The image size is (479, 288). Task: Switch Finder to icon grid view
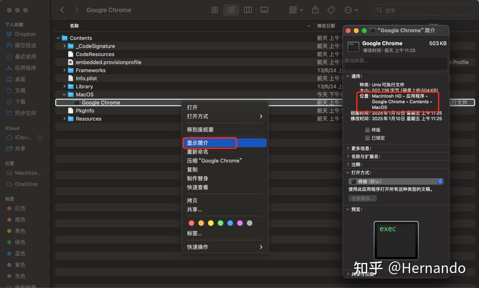coord(215,10)
